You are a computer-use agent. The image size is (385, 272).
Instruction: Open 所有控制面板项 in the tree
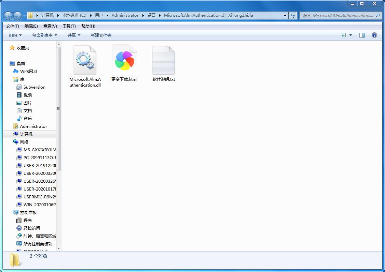[x=38, y=244]
